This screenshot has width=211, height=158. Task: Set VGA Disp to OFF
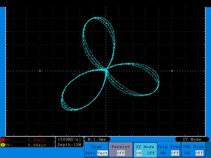pyautogui.click(x=199, y=153)
